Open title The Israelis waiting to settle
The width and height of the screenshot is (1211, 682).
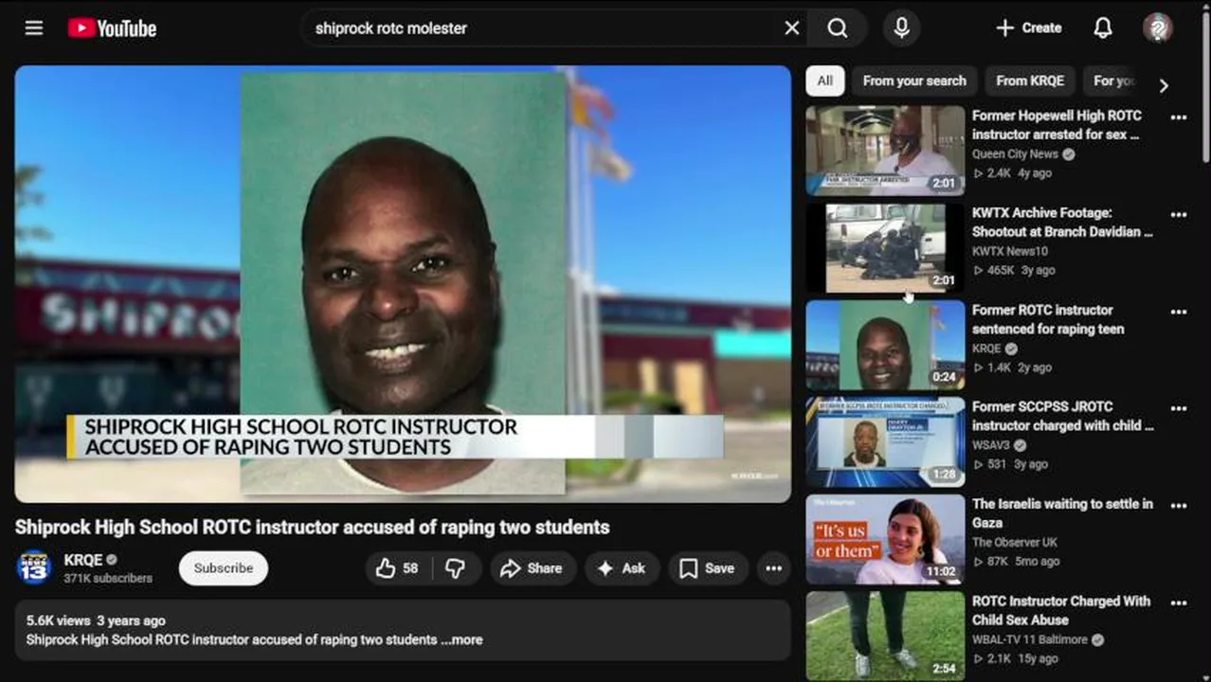(1062, 513)
